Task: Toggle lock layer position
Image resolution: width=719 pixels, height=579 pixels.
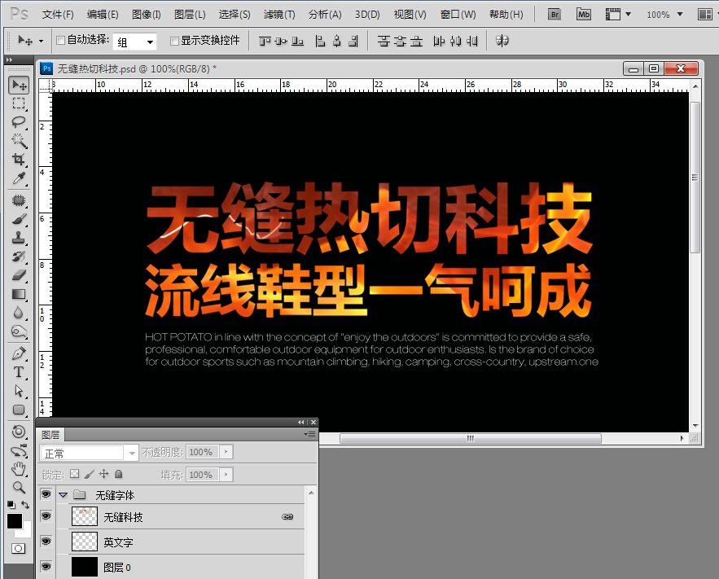Action: [104, 474]
